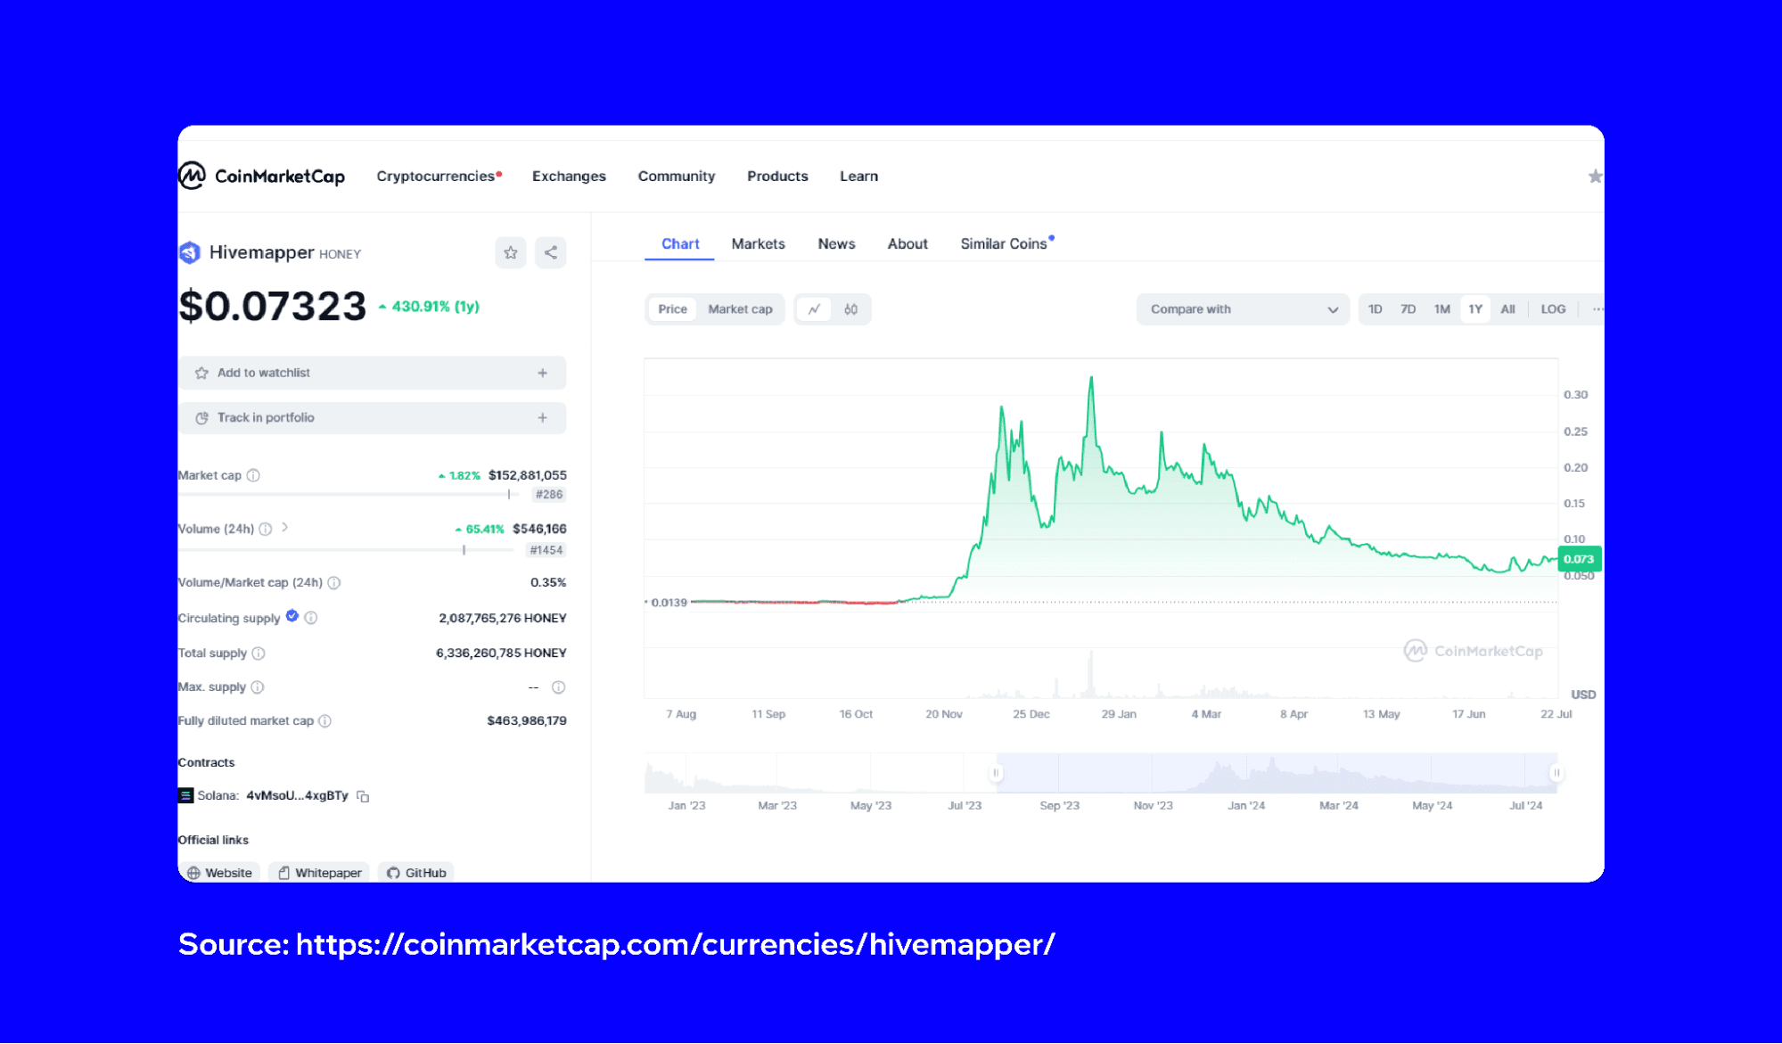1782x1044 pixels.
Task: Open the Exchanges menu
Action: pos(569,176)
